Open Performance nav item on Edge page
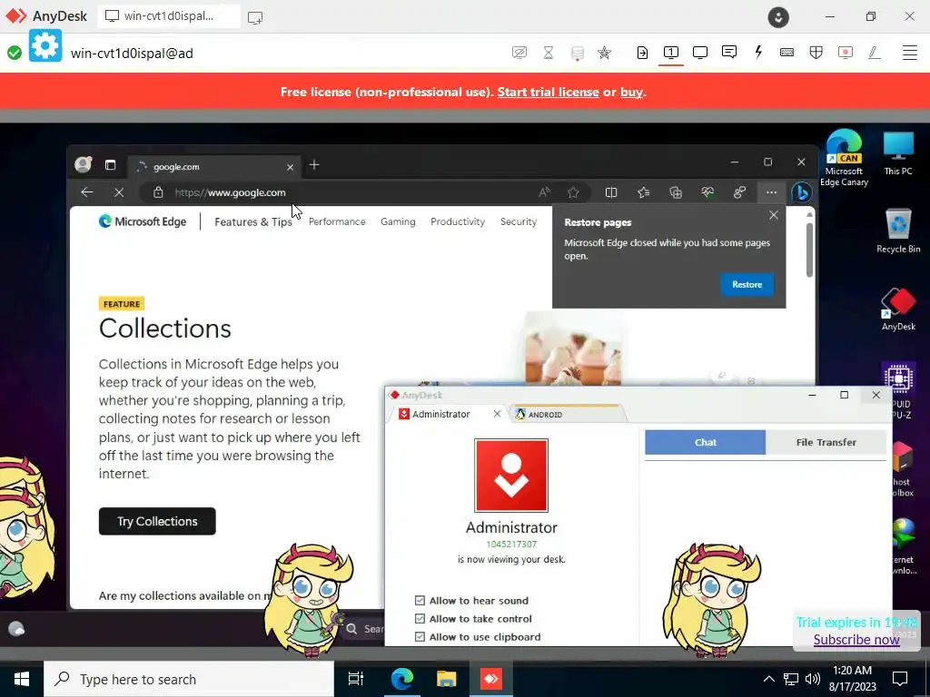Screen dimensions: 930x697 337,221
